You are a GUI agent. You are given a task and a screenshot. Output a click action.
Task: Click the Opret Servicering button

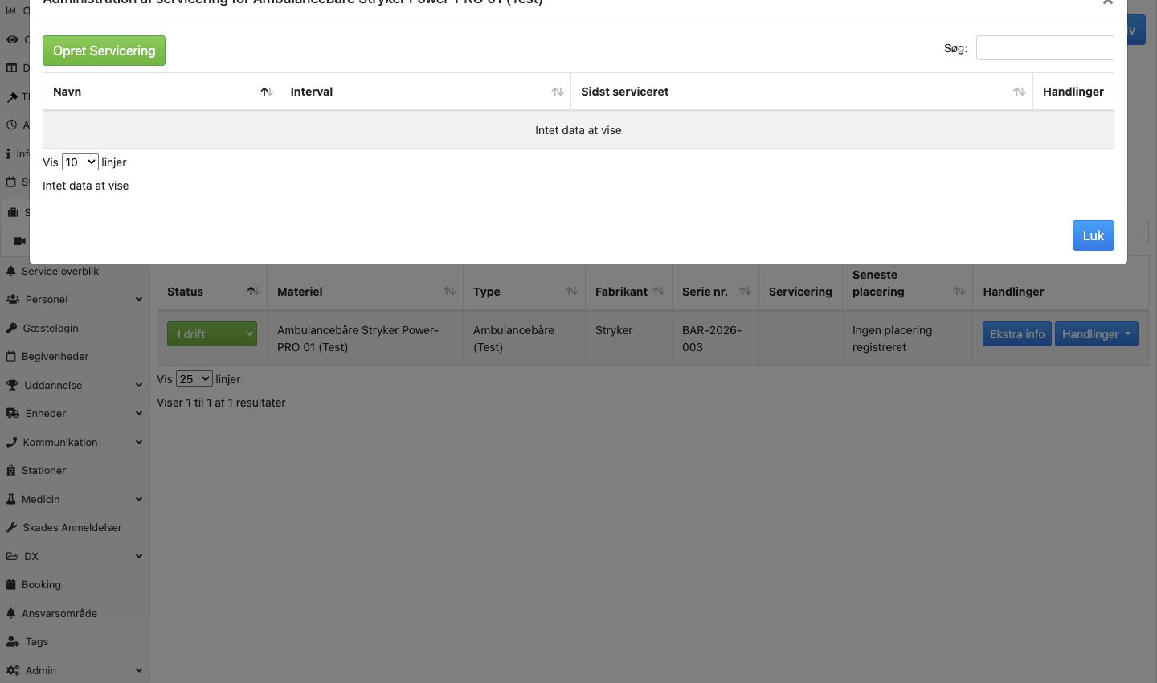tap(104, 51)
